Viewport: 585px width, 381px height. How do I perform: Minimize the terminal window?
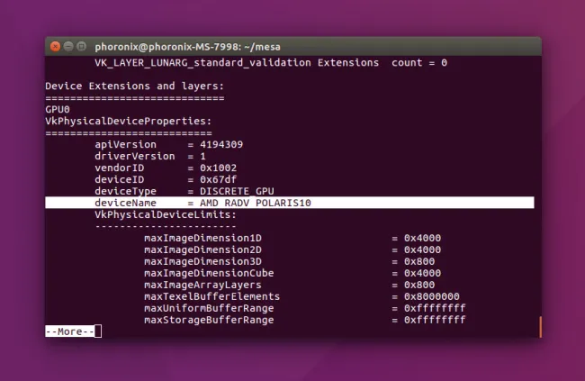(x=68, y=46)
